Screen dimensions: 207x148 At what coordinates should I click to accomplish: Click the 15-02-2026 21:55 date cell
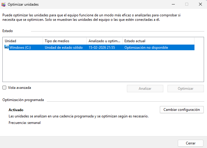tap(102, 48)
